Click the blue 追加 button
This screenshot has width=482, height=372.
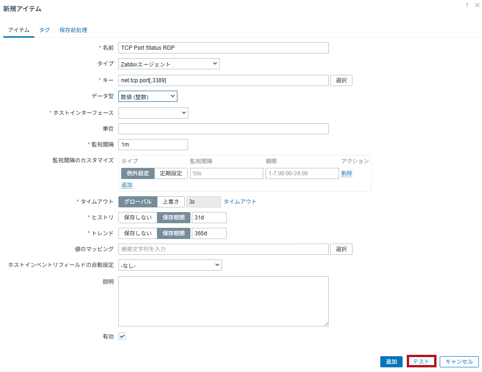pyautogui.click(x=391, y=361)
